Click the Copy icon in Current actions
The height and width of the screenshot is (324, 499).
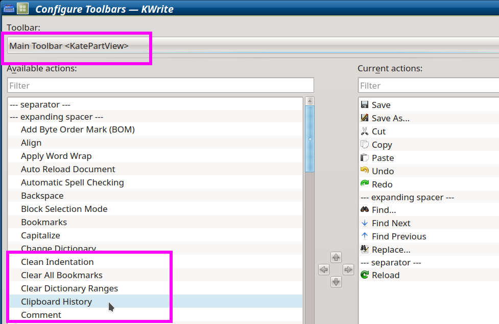point(364,144)
